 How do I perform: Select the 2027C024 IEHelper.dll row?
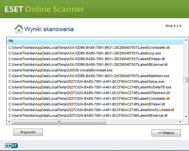coord(95,104)
